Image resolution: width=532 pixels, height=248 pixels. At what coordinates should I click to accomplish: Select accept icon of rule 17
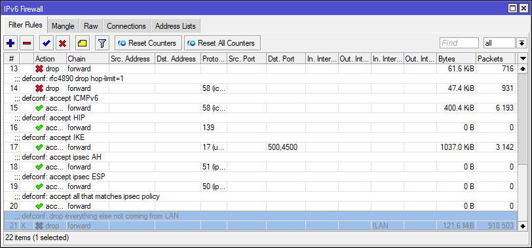[39, 147]
